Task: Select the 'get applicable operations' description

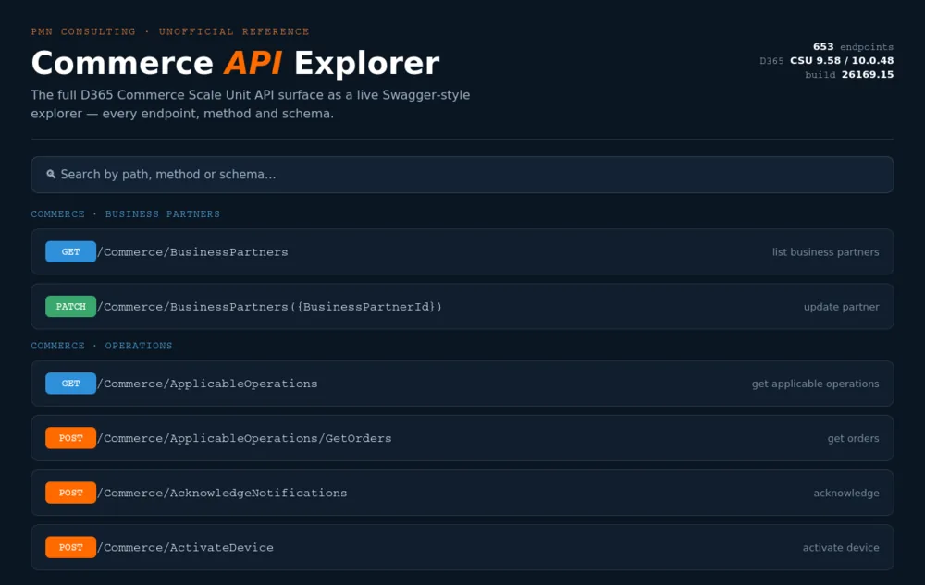Action: coord(815,384)
